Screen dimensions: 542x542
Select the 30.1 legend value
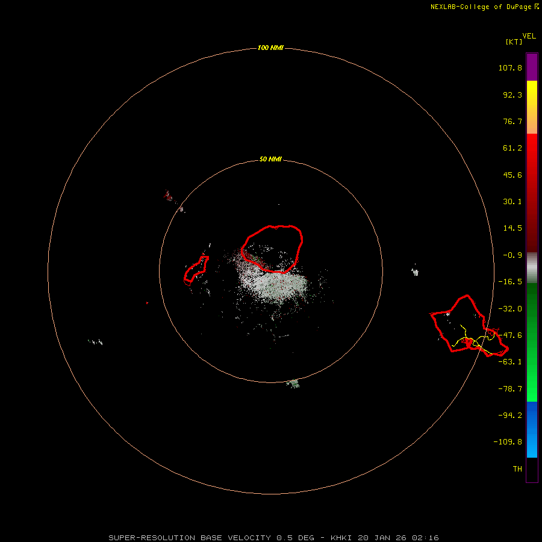(512, 202)
